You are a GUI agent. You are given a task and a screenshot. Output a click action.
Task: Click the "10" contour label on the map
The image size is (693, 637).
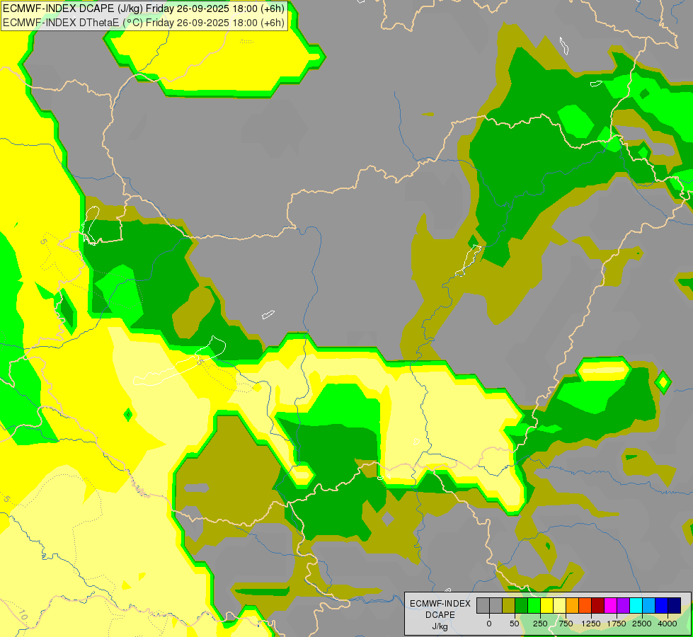click(23, 615)
